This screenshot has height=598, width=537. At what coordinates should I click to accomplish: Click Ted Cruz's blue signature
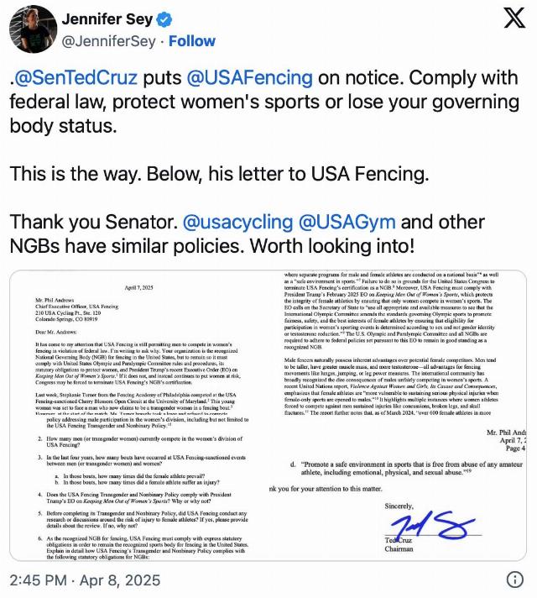tap(433, 525)
